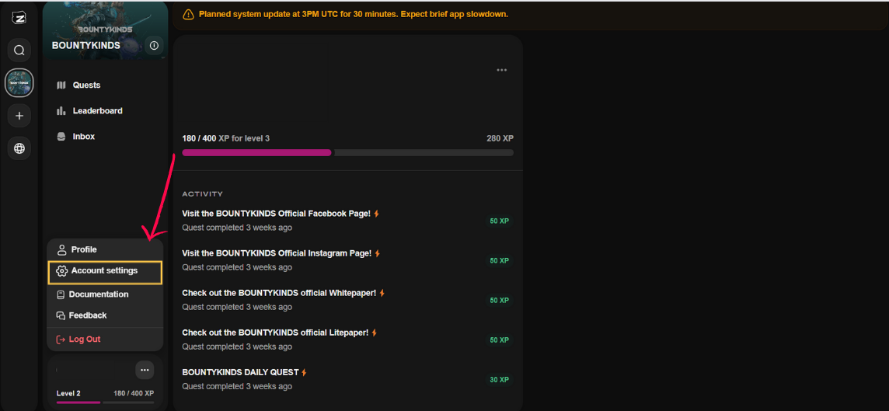This screenshot has width=889, height=411.
Task: Click the info icon beside BOUNTYKINDS
Action: pyautogui.click(x=154, y=45)
